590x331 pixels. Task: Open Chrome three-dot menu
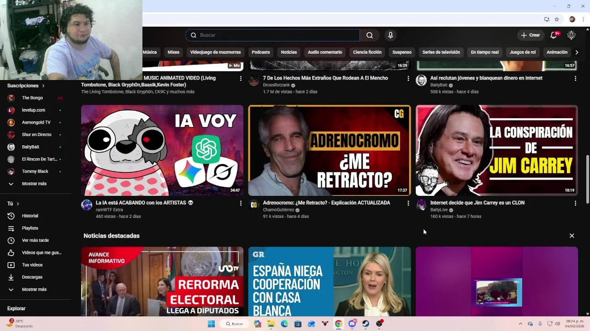click(583, 19)
